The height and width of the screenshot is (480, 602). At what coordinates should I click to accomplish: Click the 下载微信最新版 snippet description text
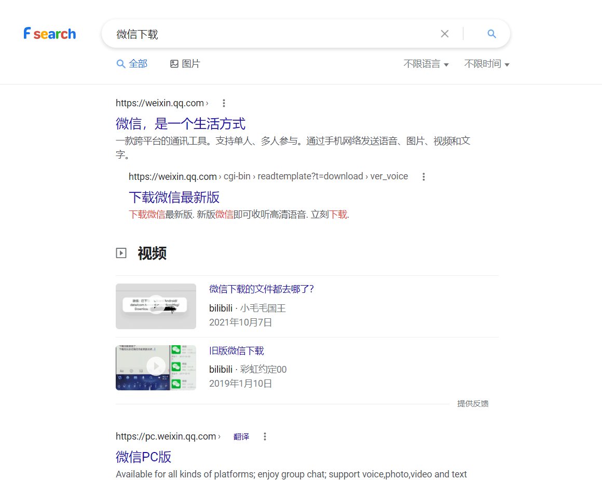[x=239, y=214]
